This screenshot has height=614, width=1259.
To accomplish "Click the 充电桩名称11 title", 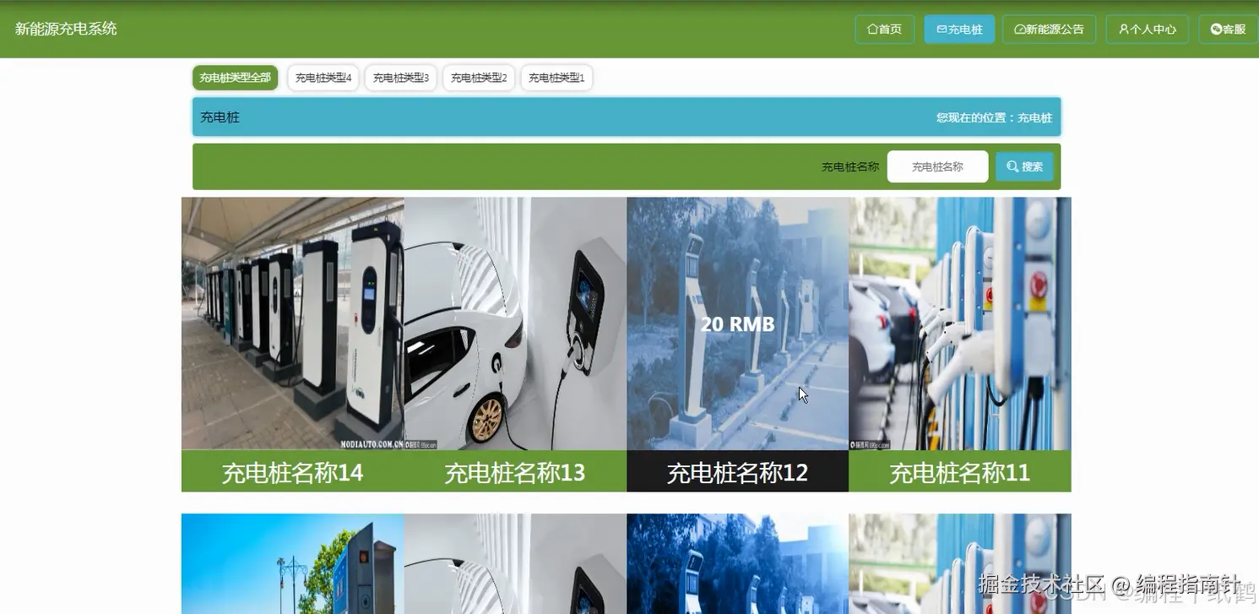I will coord(960,472).
